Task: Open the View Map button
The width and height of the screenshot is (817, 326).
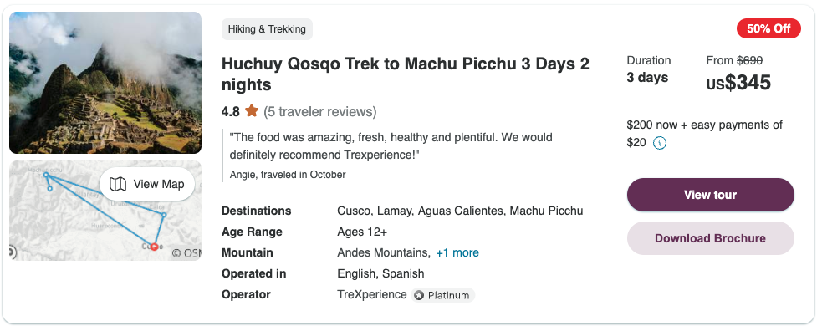Action: [x=147, y=184]
